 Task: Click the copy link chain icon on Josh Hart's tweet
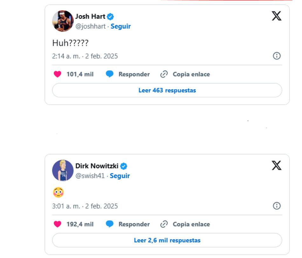point(164,74)
